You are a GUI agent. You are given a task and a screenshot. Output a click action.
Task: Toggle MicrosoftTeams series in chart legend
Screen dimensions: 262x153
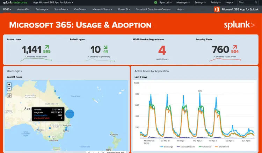coord(186,147)
